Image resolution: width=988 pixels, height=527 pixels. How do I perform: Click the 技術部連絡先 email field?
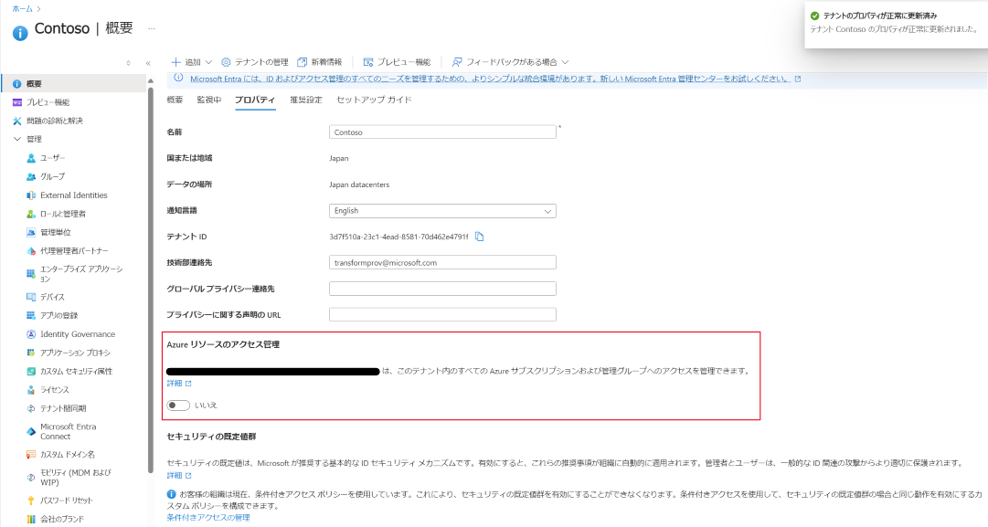(442, 262)
